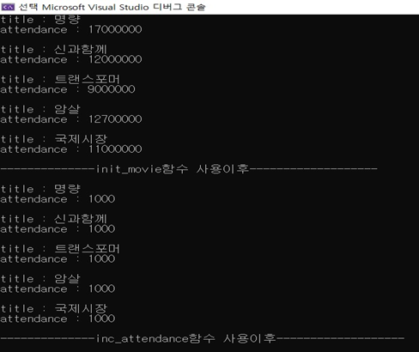Image resolution: width=419 pixels, height=352 pixels.
Task: Open the console window system menu icon
Action: (8, 7)
